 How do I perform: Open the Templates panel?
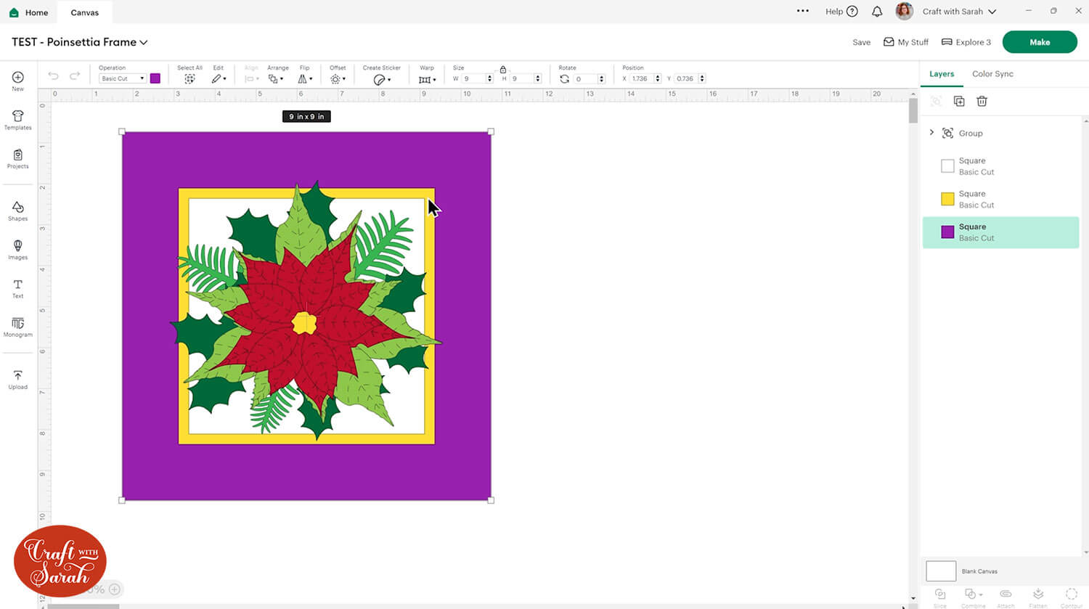17,120
